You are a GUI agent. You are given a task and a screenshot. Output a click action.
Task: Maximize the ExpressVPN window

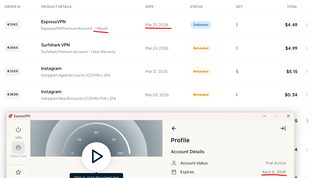(x=276, y=116)
